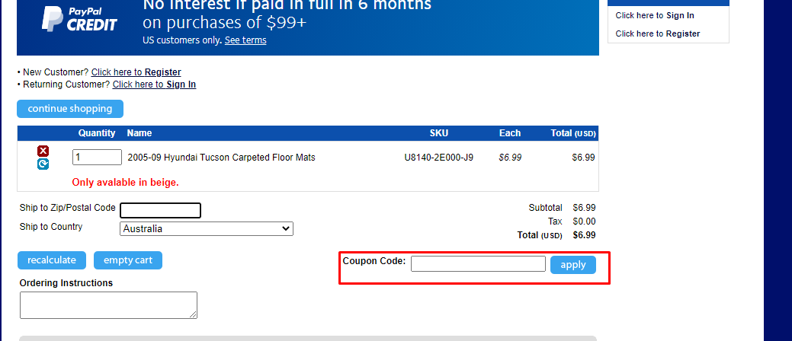Focus the Quantity input field
This screenshot has width=792, height=341.
97,158
